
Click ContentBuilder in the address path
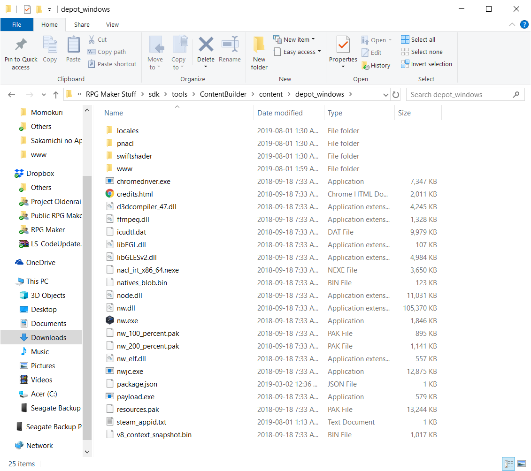pos(223,94)
